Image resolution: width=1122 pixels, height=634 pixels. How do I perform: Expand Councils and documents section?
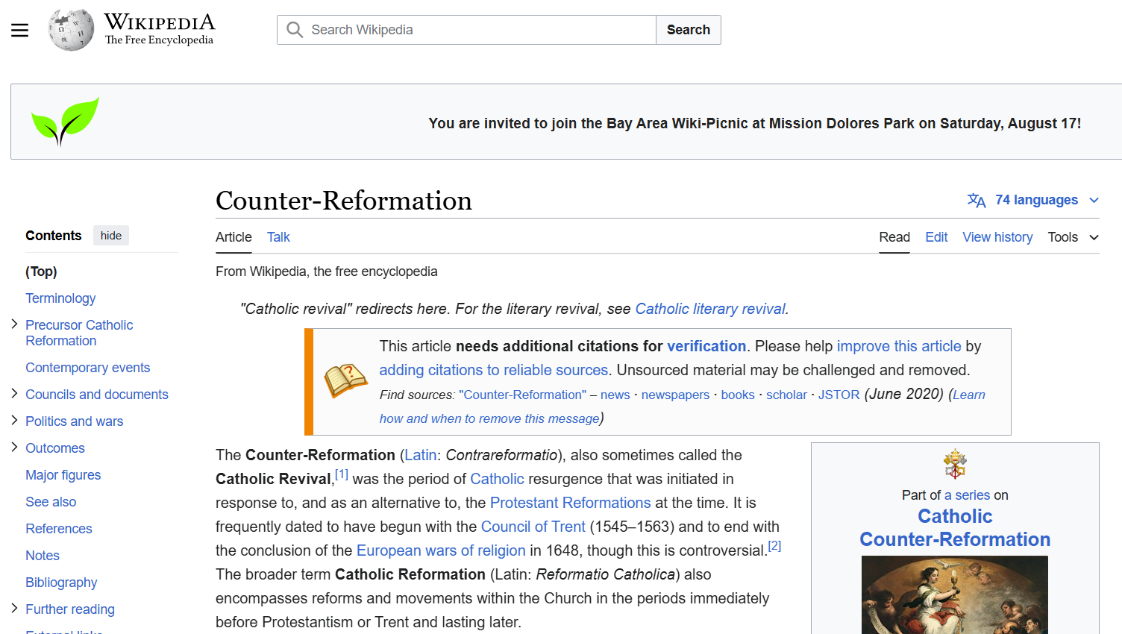coord(14,393)
